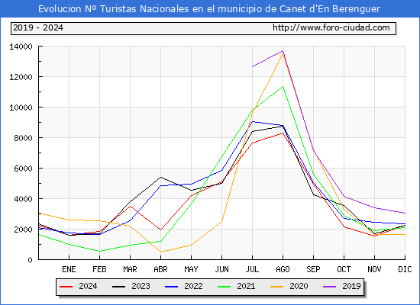Image resolution: width=420 pixels, height=305 pixels.
Task: Click the 10000 y-axis value
Action: [21, 108]
